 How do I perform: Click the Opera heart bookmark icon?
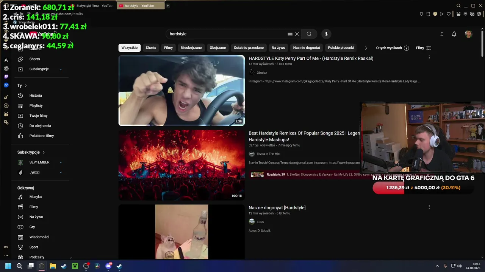(449, 14)
